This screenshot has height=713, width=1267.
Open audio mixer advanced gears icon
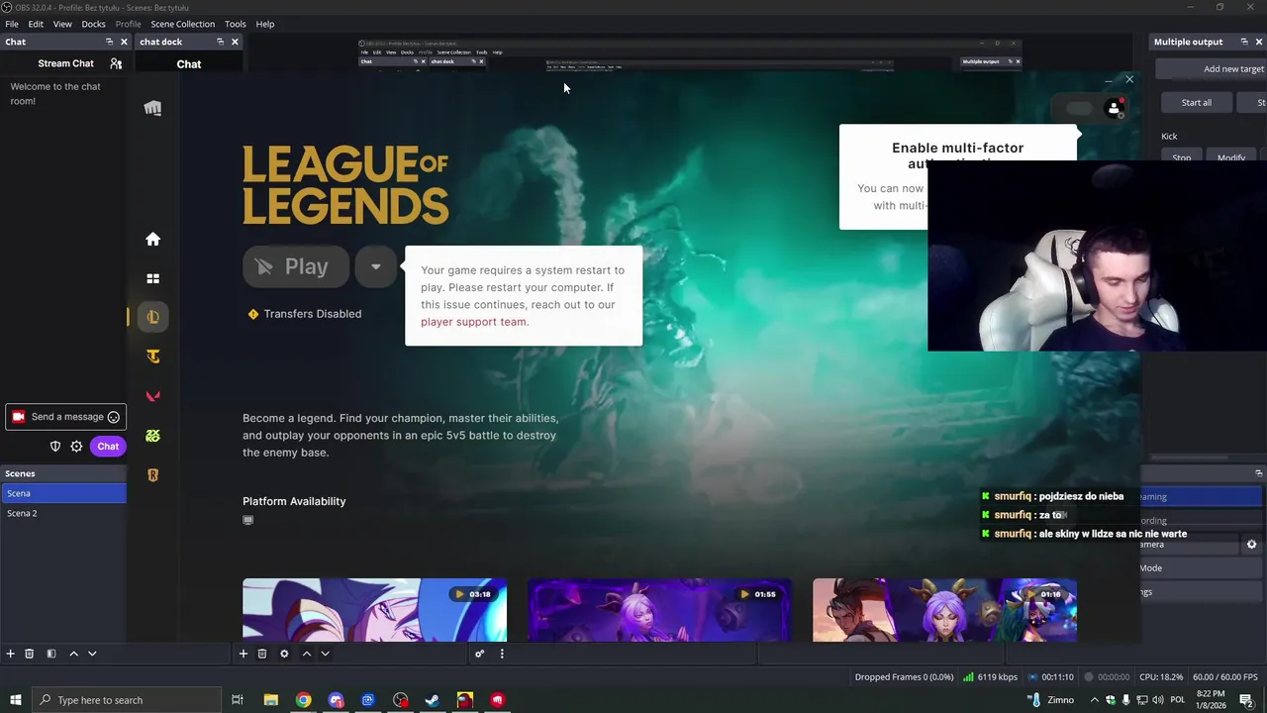[479, 654]
